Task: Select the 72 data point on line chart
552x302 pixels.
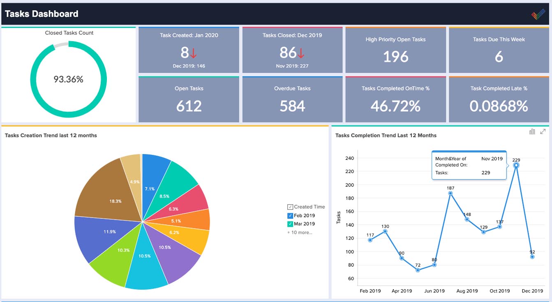Action: [418, 270]
